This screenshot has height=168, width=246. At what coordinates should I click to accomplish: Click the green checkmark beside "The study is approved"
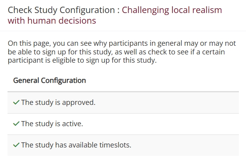point(16,103)
